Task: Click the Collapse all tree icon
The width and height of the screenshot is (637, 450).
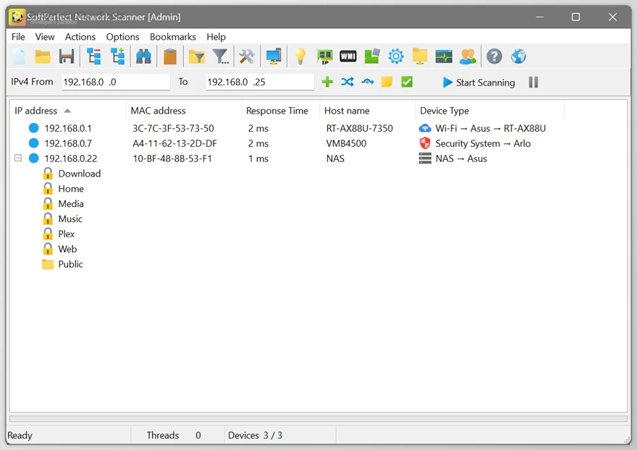Action: pyautogui.click(x=94, y=56)
